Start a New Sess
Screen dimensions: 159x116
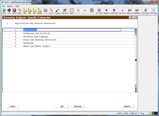(x=145, y=10)
